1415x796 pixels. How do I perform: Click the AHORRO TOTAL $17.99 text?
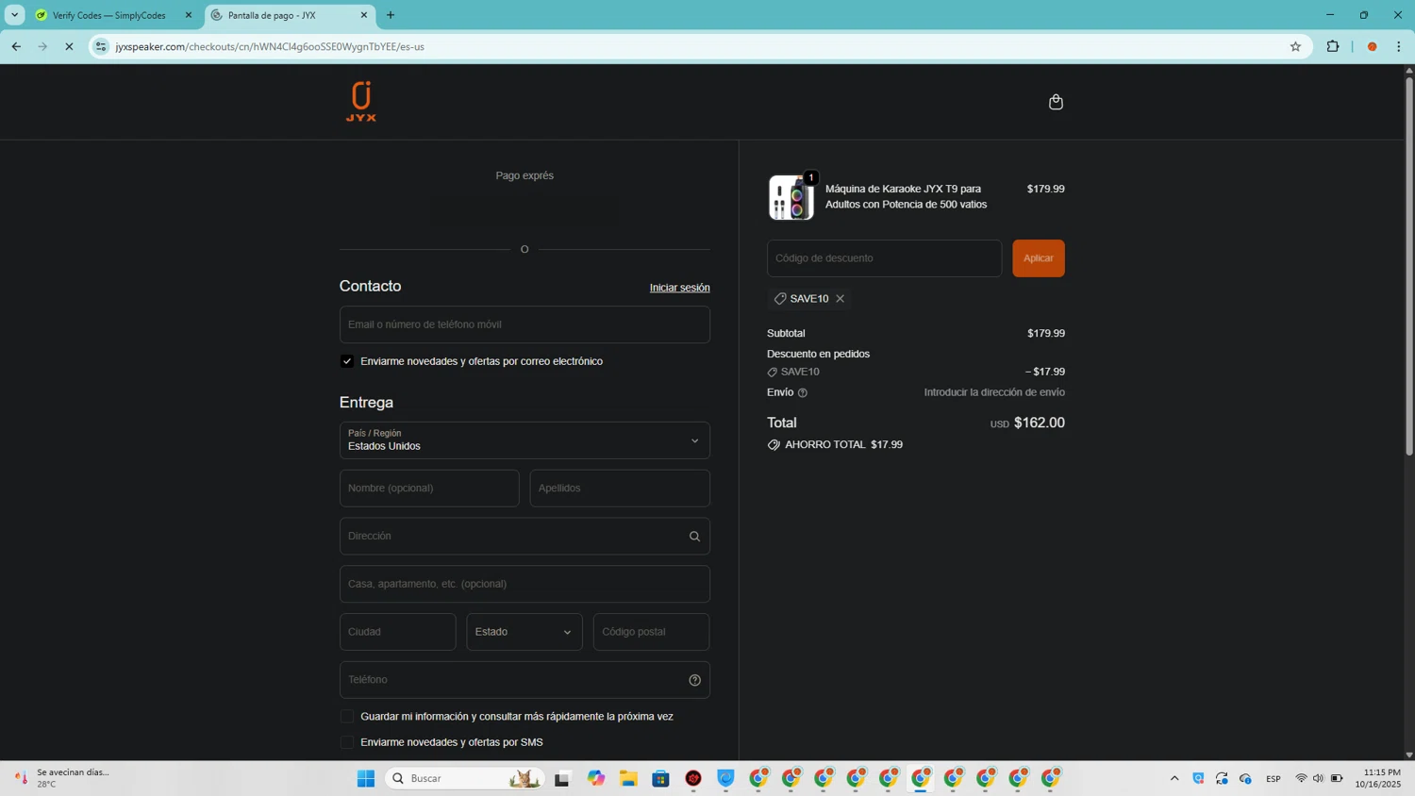coord(843,445)
